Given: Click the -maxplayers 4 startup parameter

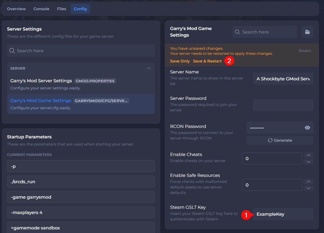Looking at the screenshot, I should [x=81, y=212].
